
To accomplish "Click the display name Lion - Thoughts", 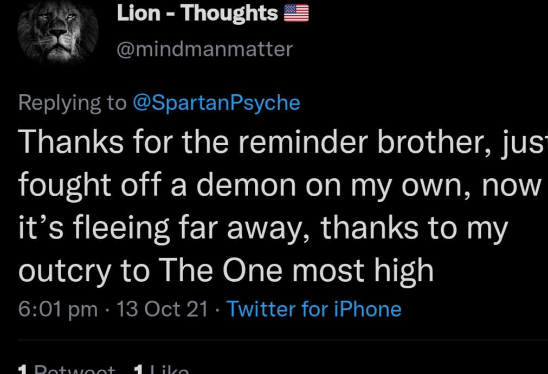I will coord(197,14).
